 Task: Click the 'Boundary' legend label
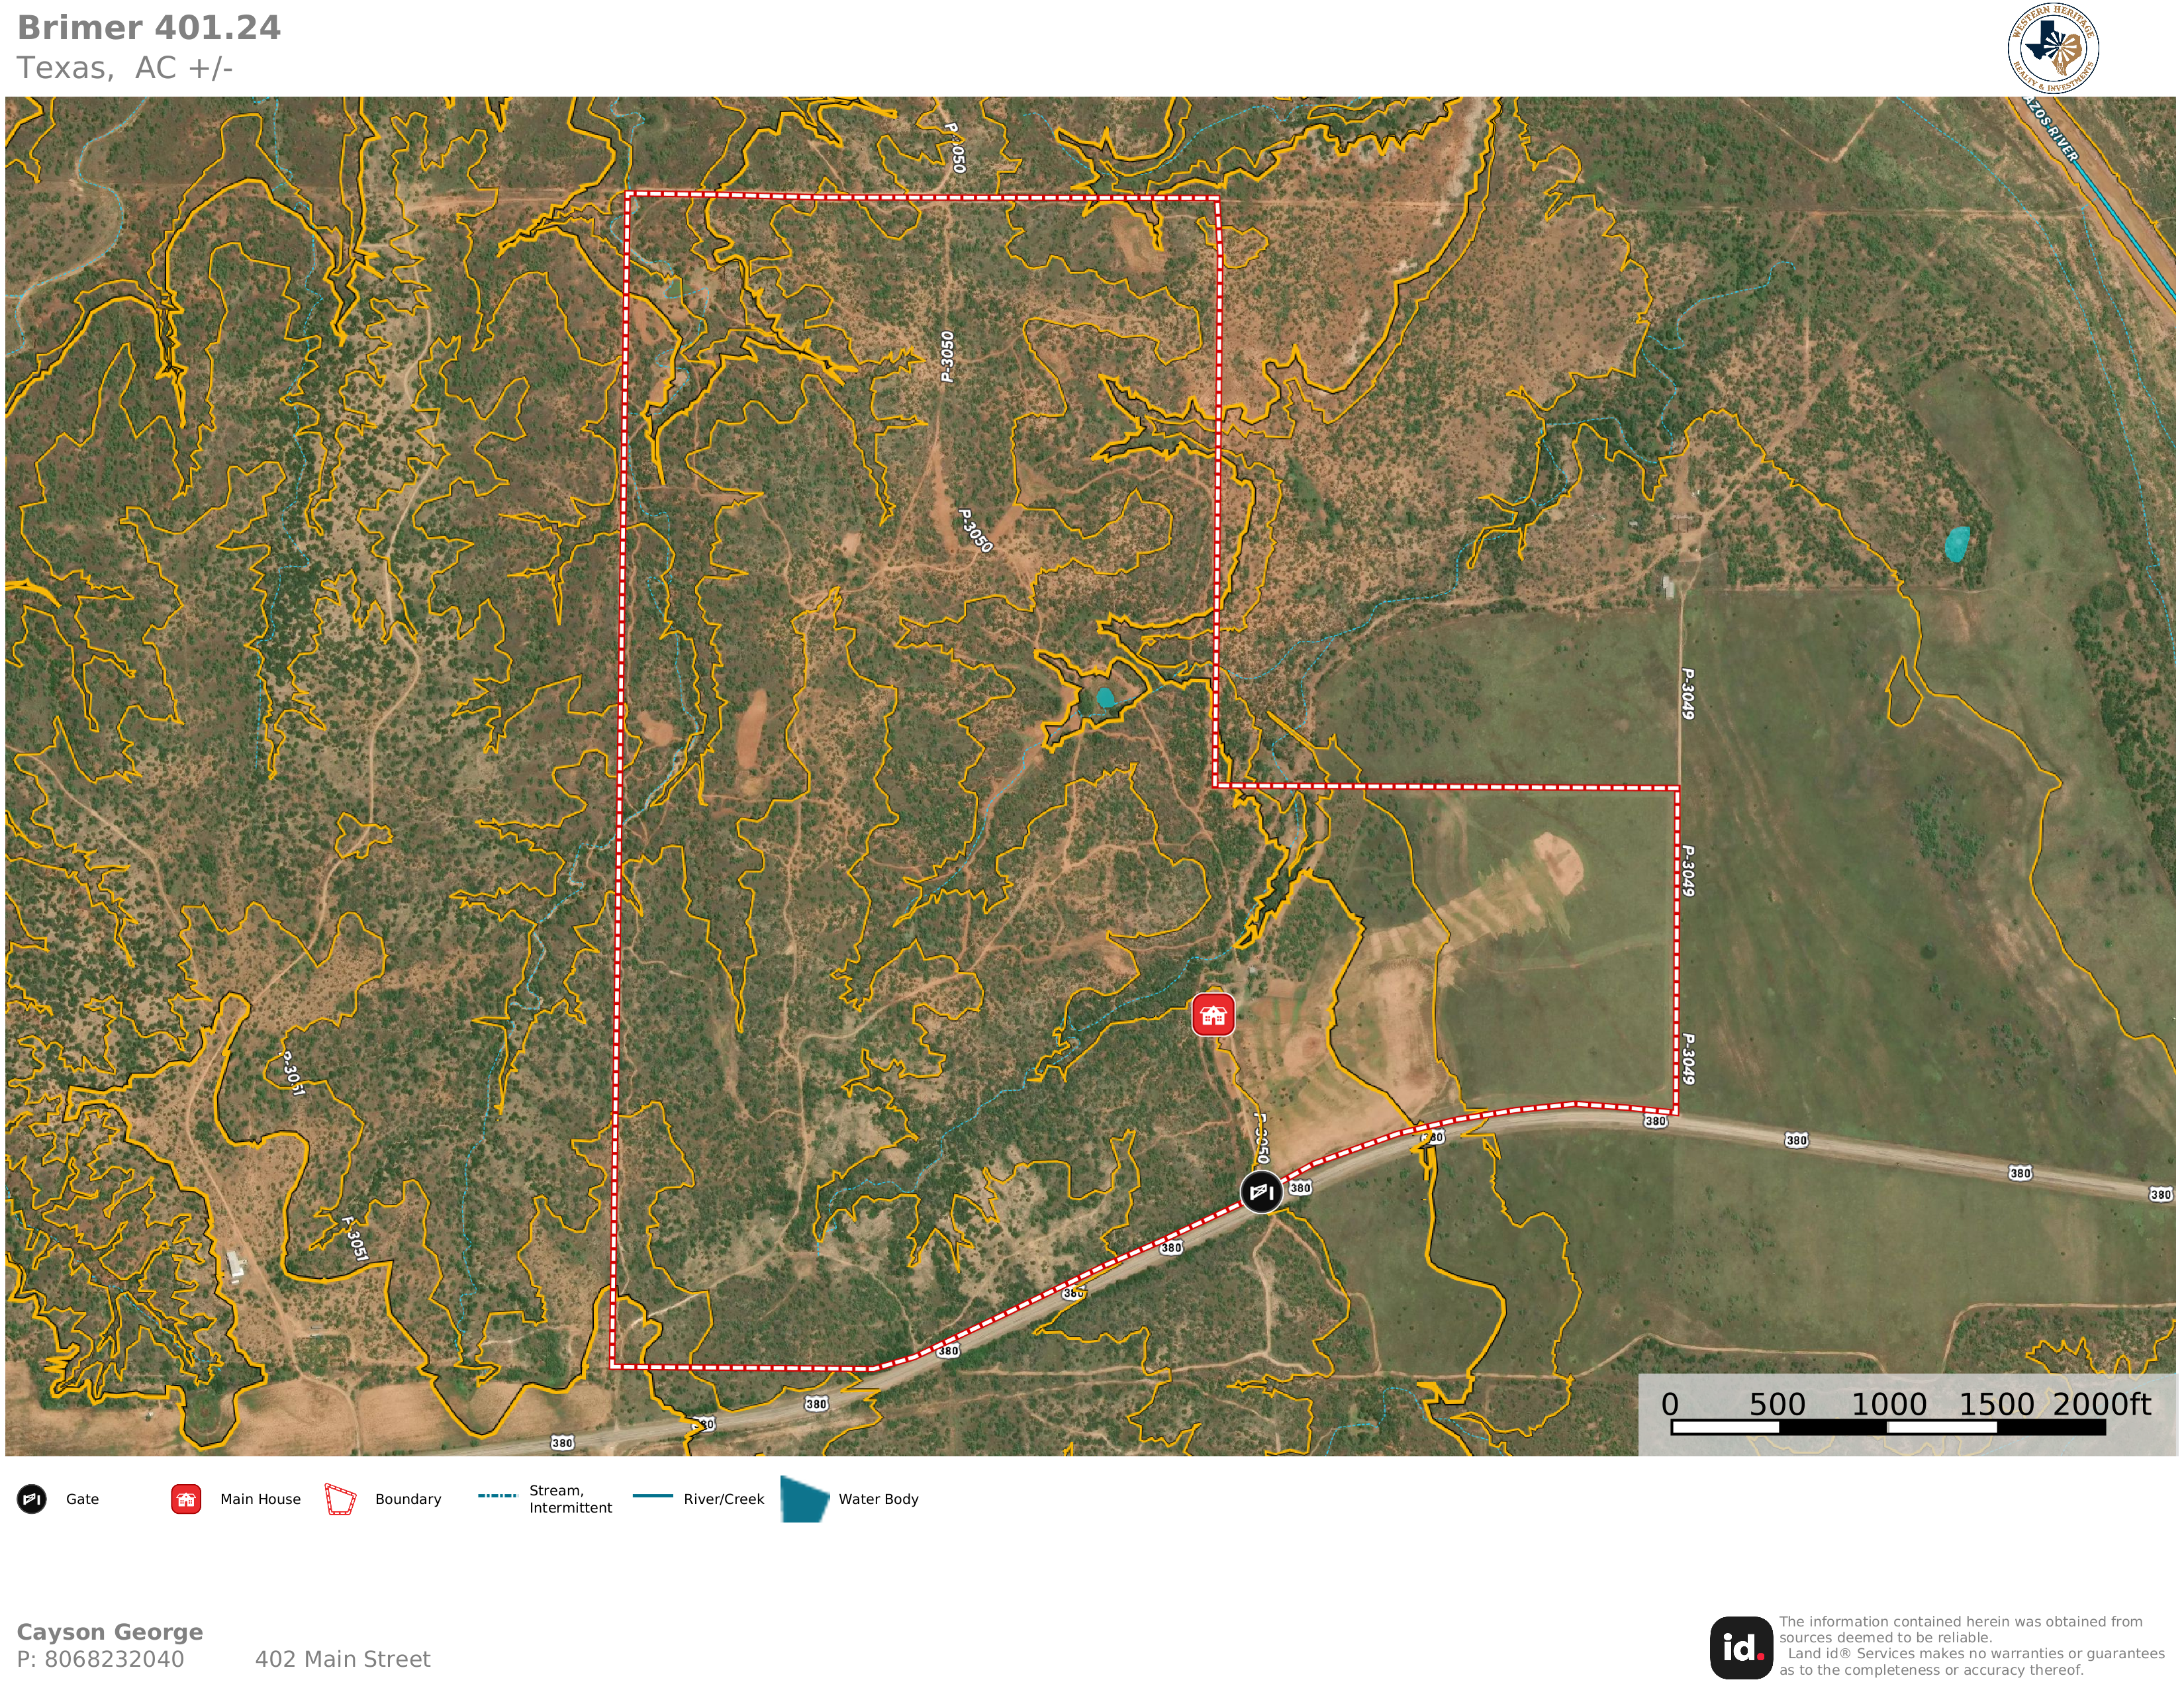click(408, 1499)
